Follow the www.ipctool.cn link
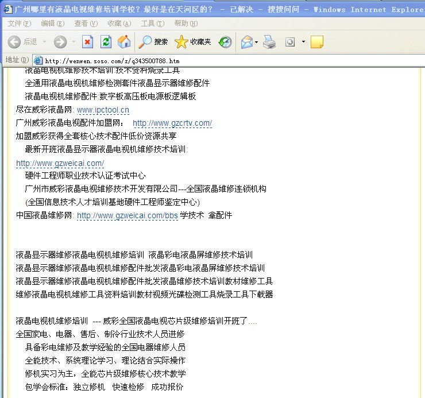 (x=103, y=110)
